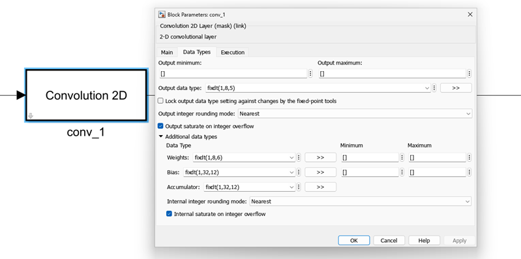Open Weights Minimum three-dot menu
The width and height of the screenshot is (521, 259).
(402, 158)
